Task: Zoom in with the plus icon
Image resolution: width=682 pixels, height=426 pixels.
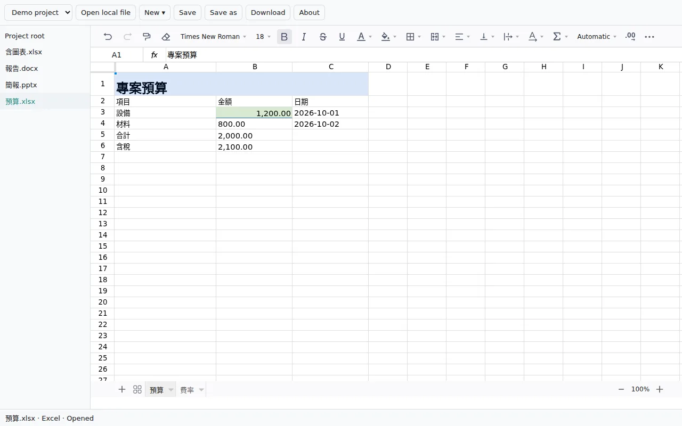Action: (x=660, y=389)
